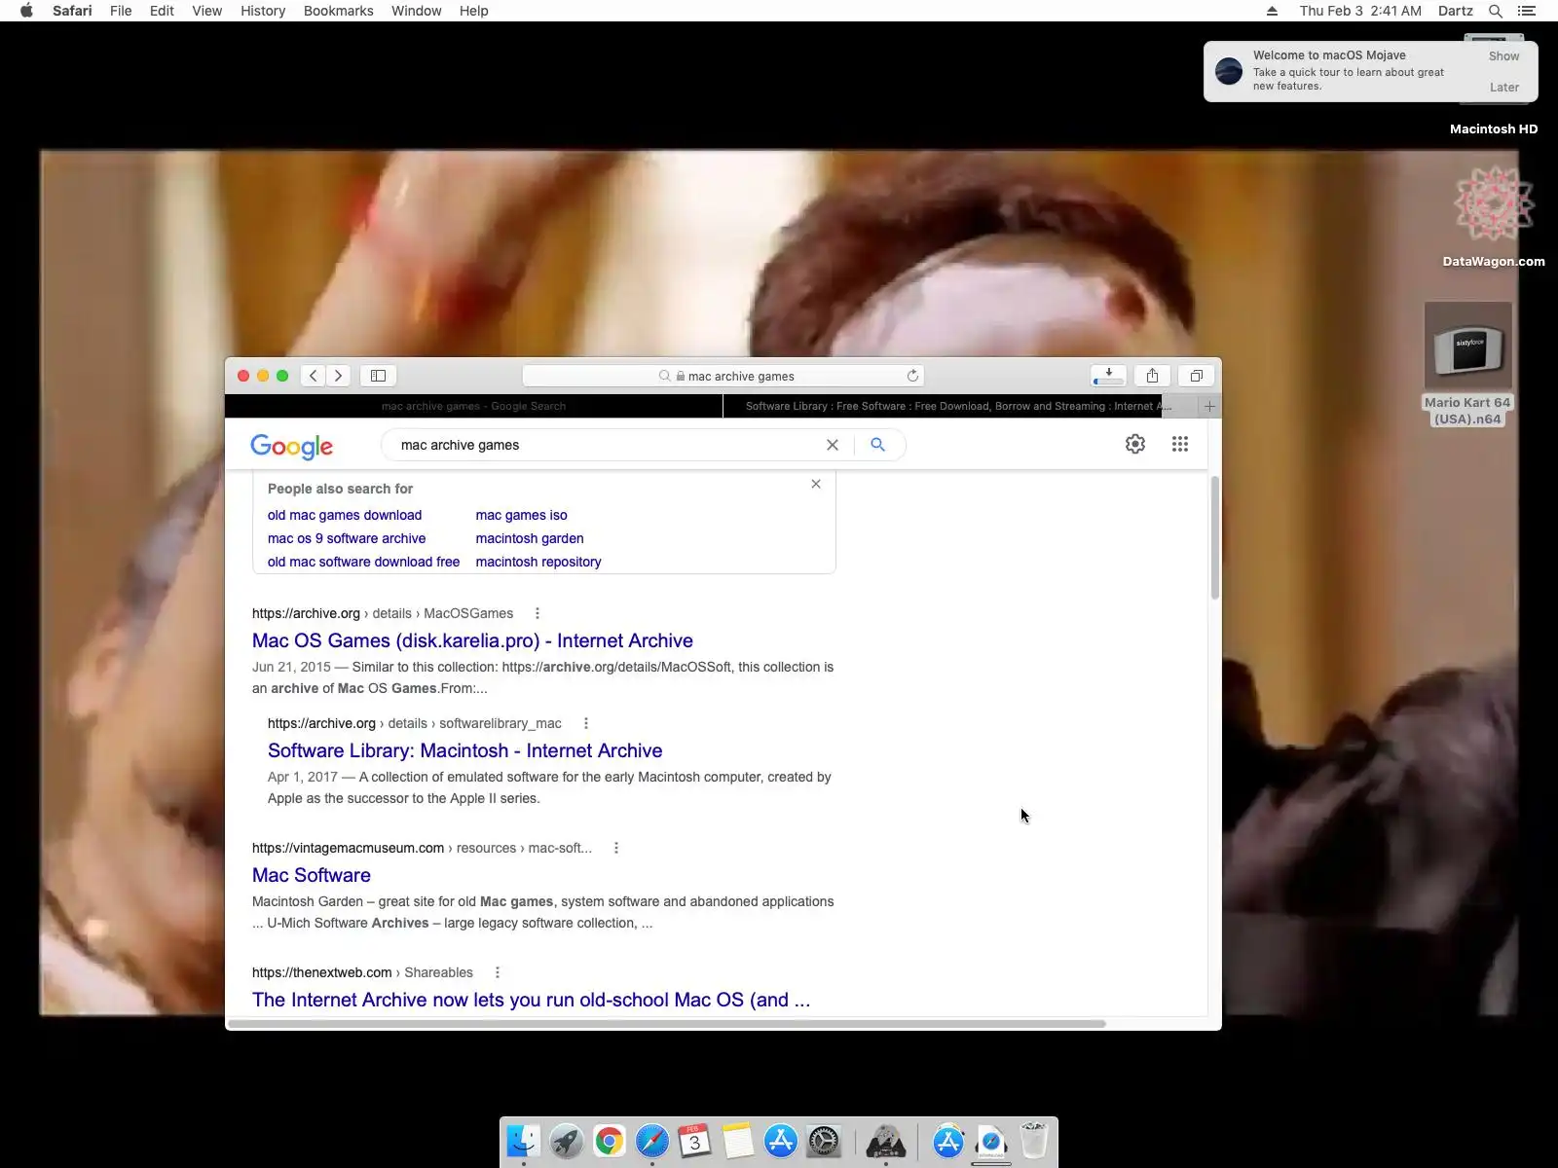Open the Google apps grid
The width and height of the screenshot is (1558, 1168).
point(1180,444)
